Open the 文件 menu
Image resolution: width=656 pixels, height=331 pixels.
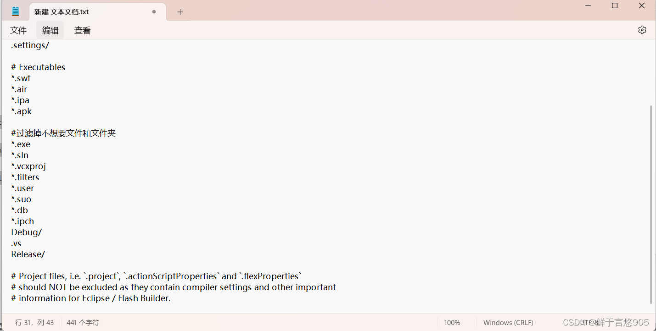(18, 30)
